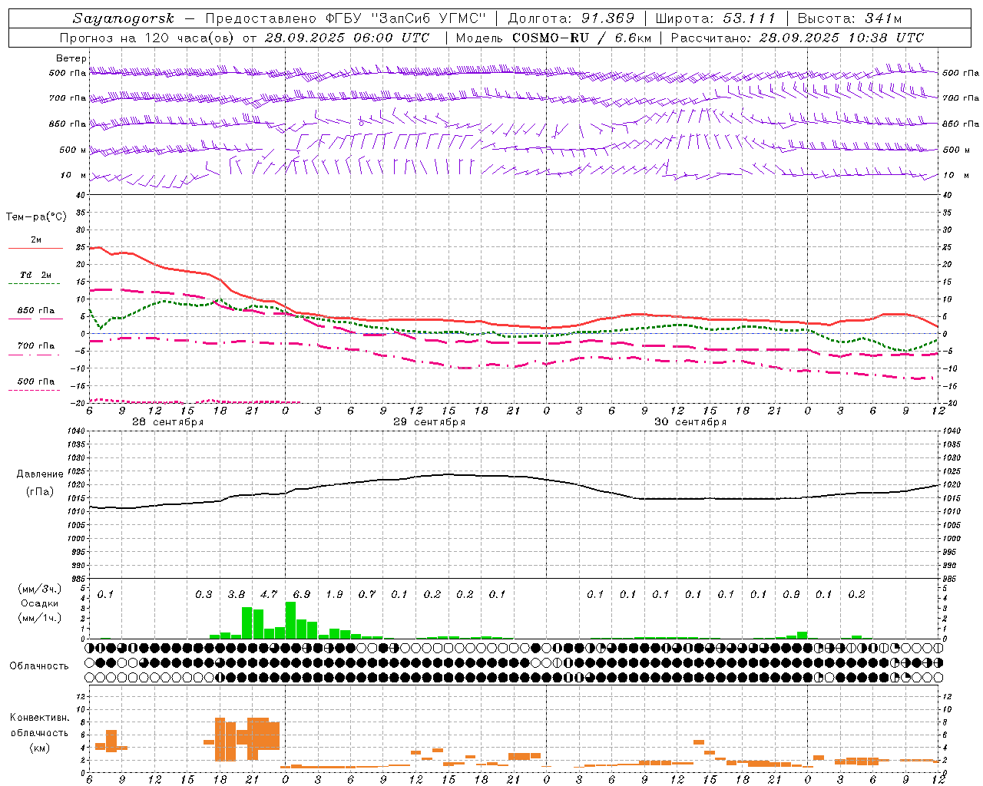Click the Конвективн. convective cloud label
Viewport: 983px width, 786px height.
tap(39, 718)
